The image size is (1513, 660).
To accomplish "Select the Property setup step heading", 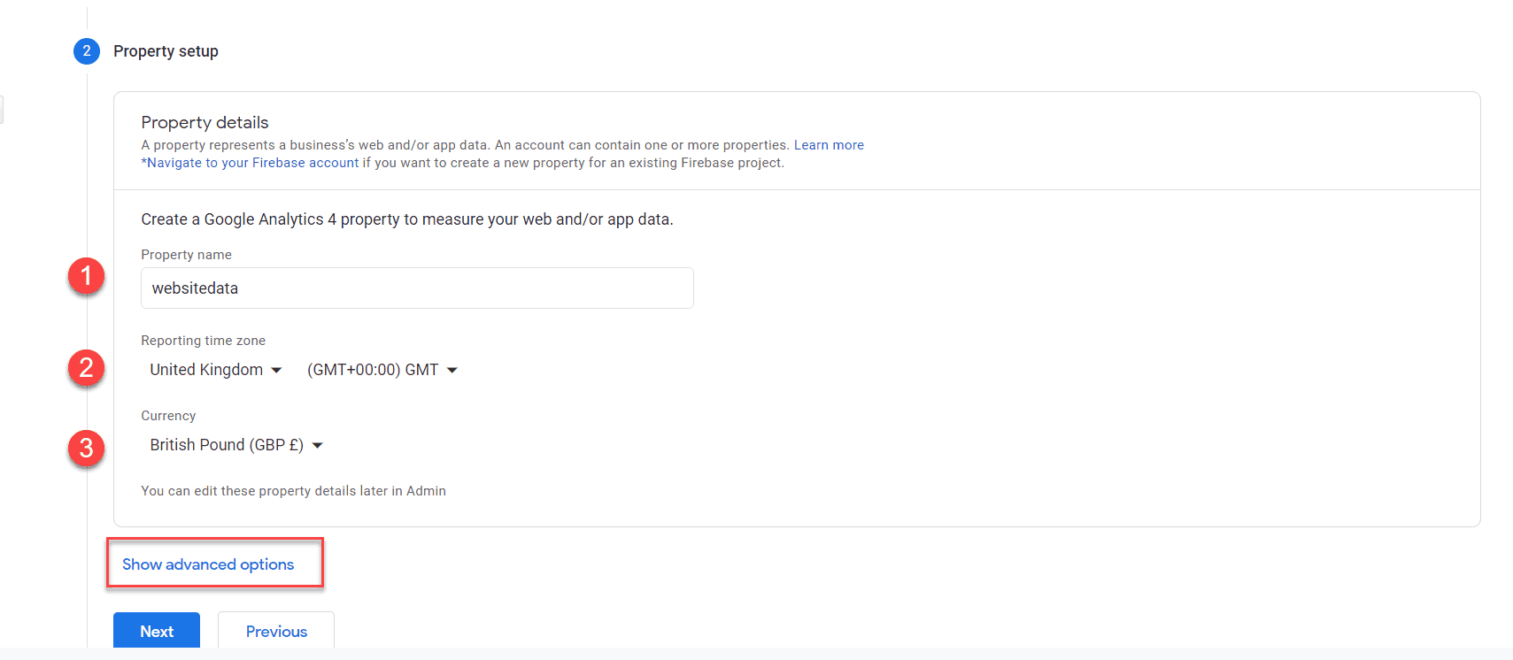I will (166, 51).
